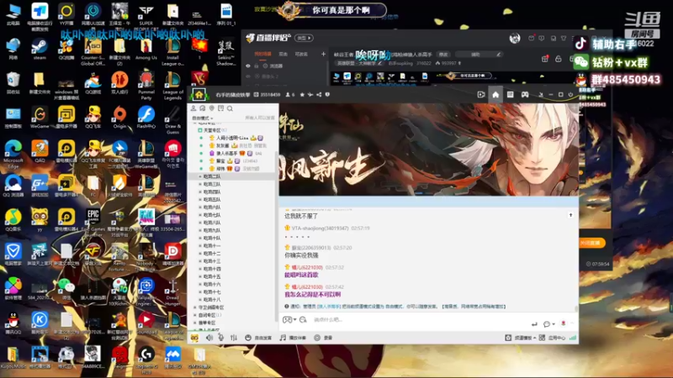The width and height of the screenshot is (673, 378).
Task: Open the Origin desktop icon
Action: (x=119, y=117)
